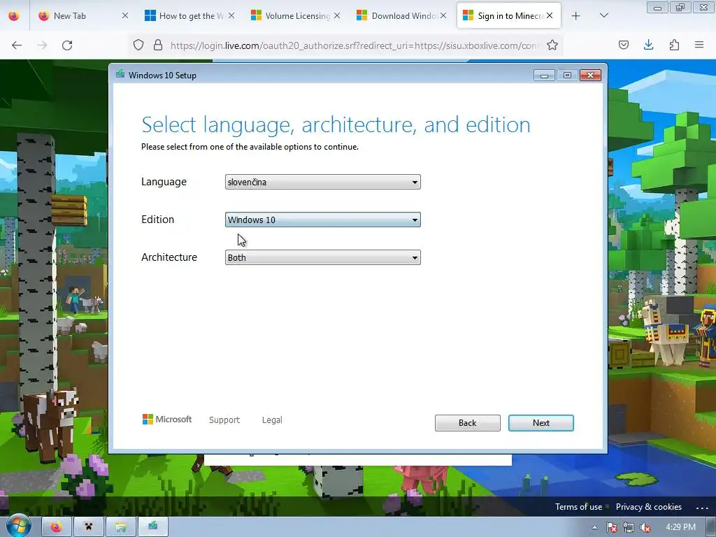
Task: Show hidden system tray icons
Action: click(x=594, y=527)
